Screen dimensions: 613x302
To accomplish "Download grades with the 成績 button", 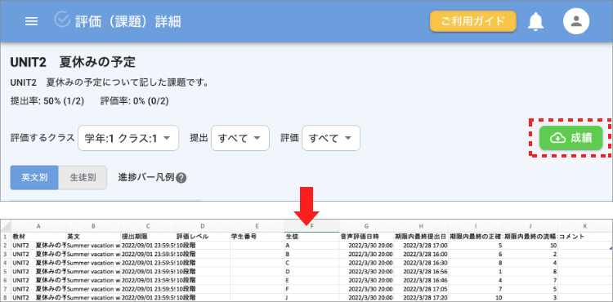I will click(x=570, y=138).
